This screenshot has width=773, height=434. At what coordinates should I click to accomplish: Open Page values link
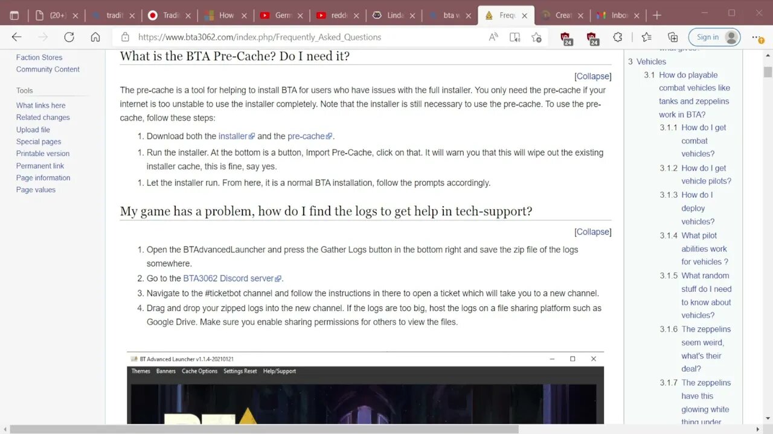[x=36, y=190]
